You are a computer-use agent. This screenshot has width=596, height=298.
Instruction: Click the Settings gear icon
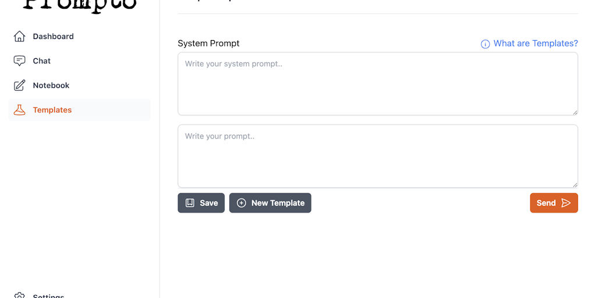pos(19,296)
